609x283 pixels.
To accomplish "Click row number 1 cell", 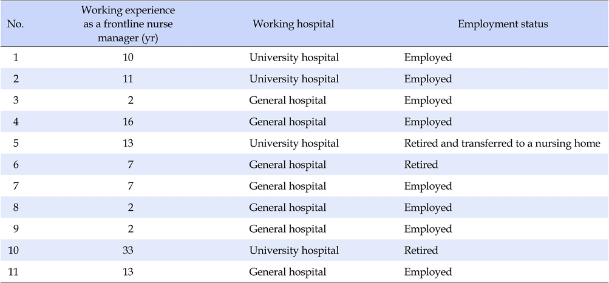I will (16, 58).
